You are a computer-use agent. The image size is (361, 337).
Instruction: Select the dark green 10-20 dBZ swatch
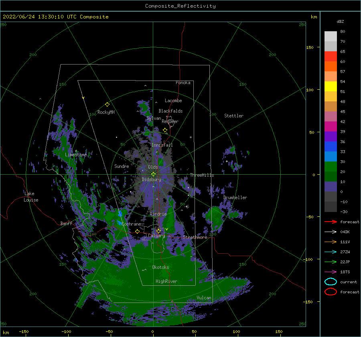(x=331, y=176)
